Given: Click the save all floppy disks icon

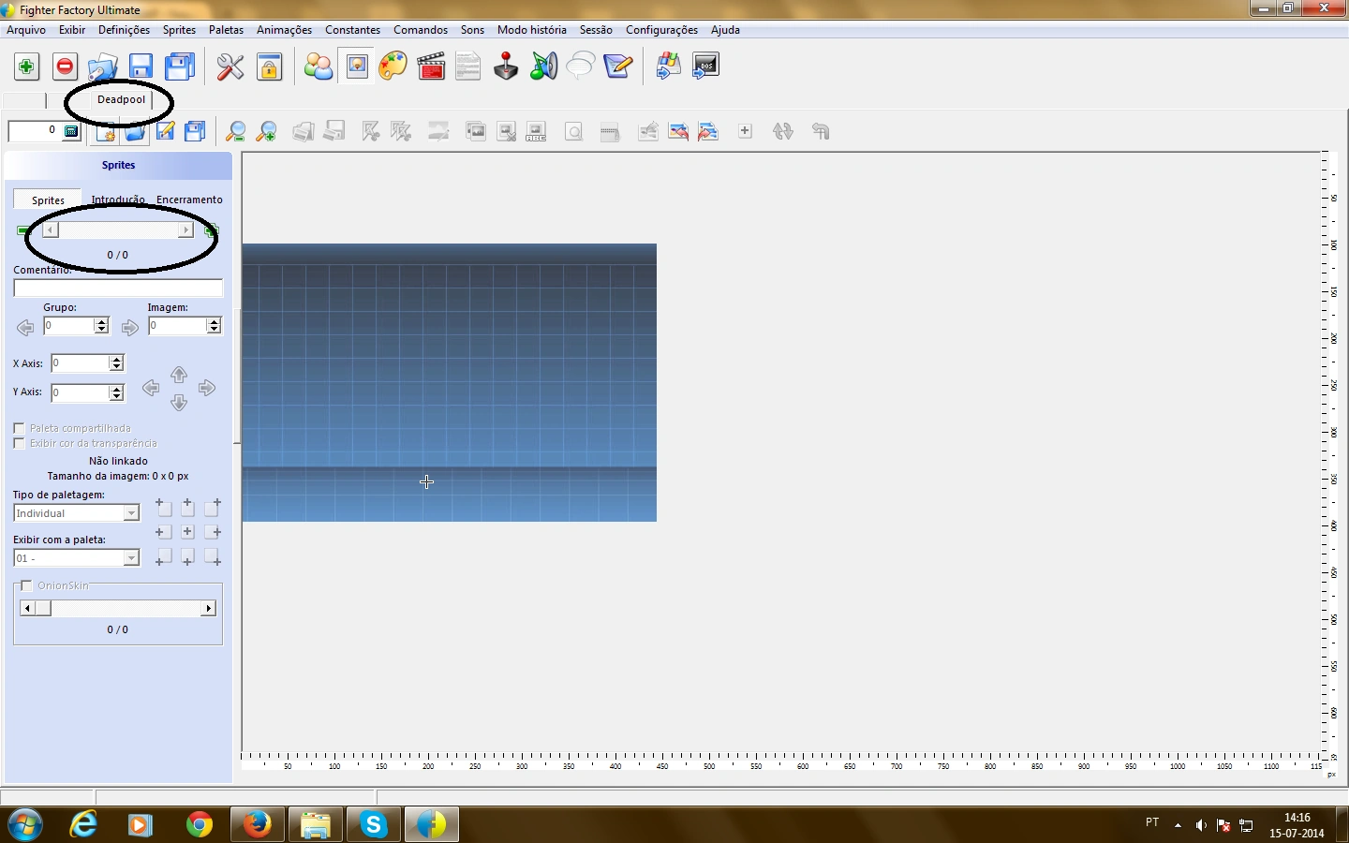Looking at the screenshot, I should 179,67.
